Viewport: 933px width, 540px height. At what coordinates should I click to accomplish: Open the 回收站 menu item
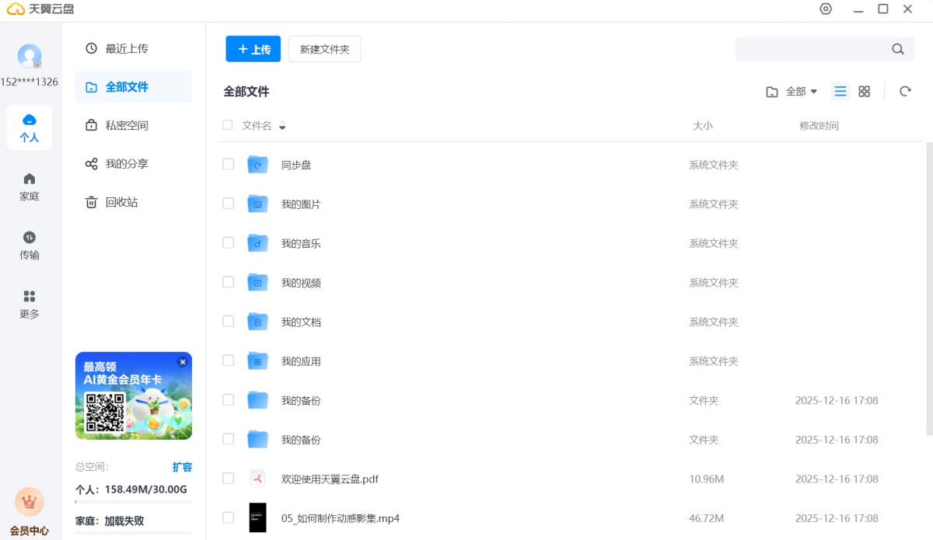121,202
